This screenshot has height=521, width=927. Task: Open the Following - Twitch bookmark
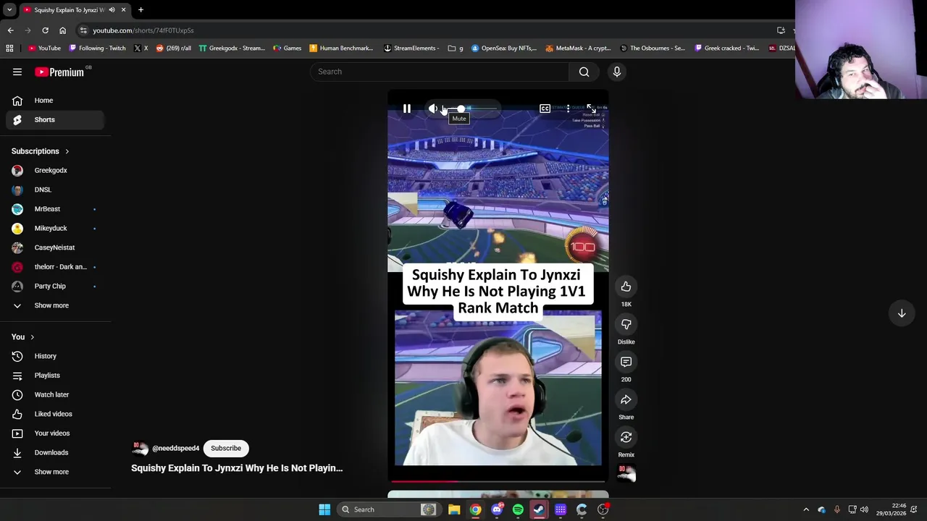click(97, 48)
